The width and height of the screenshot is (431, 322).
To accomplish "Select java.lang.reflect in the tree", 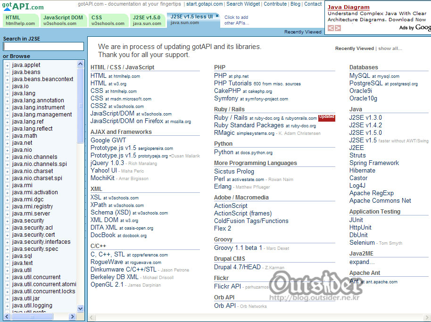I will click(32, 129).
